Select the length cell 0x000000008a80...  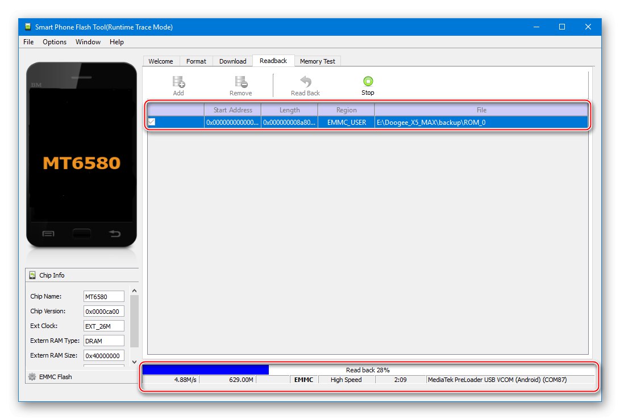click(289, 123)
